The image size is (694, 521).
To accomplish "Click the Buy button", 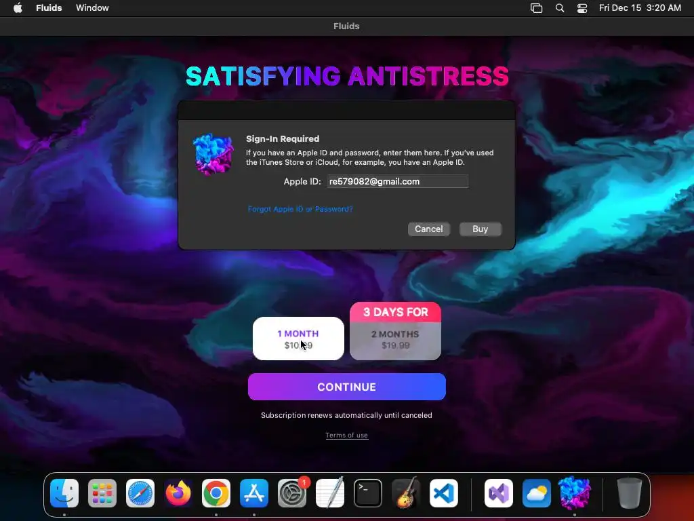I will 481,229.
